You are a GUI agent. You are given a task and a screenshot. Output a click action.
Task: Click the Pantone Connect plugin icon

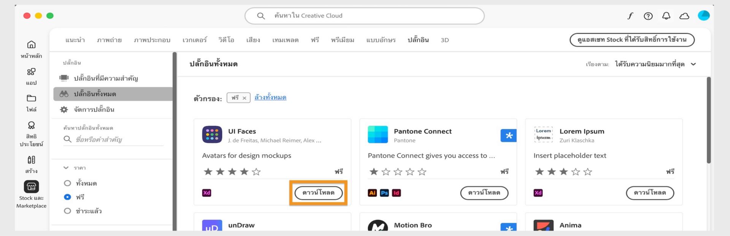378,135
